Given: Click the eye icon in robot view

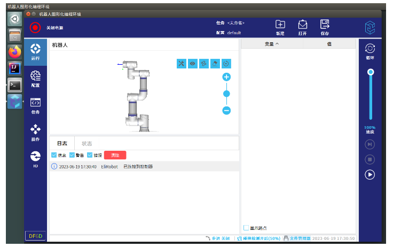Looking at the screenshot, I should point(193,64).
